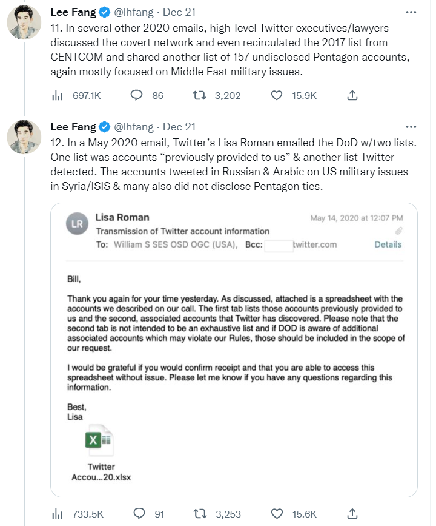Screen dimensions: 436x526
Task: Open the @lhfang handle on tweet 11
Action: pos(134,12)
